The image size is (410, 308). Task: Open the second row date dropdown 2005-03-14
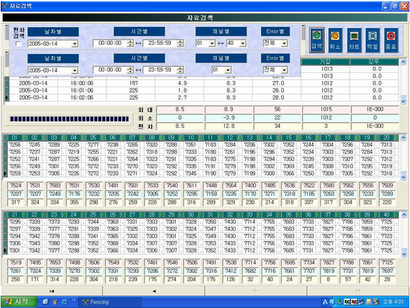pyautogui.click(x=75, y=70)
